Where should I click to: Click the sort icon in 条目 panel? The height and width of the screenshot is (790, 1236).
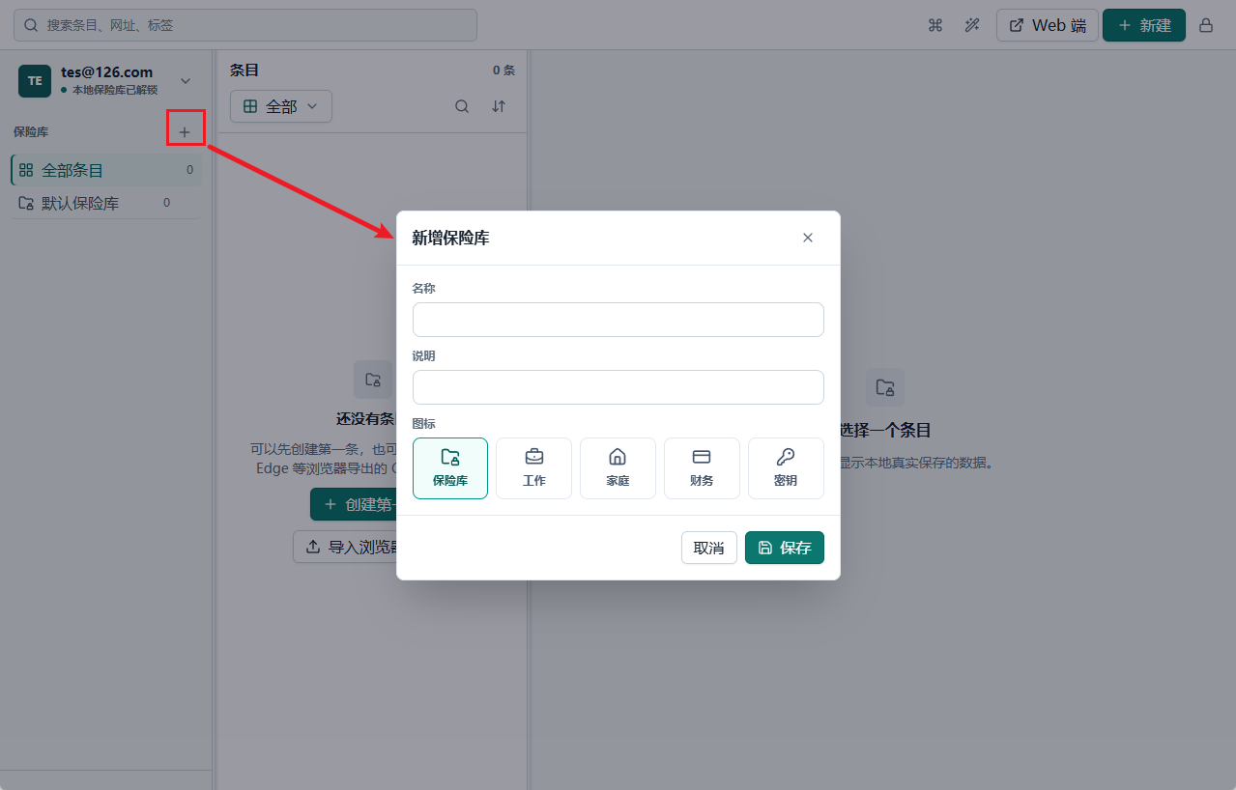tap(499, 106)
